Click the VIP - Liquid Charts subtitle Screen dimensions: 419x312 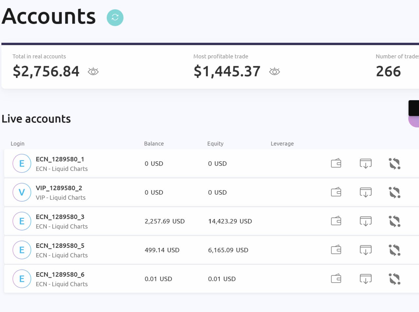[x=61, y=198]
